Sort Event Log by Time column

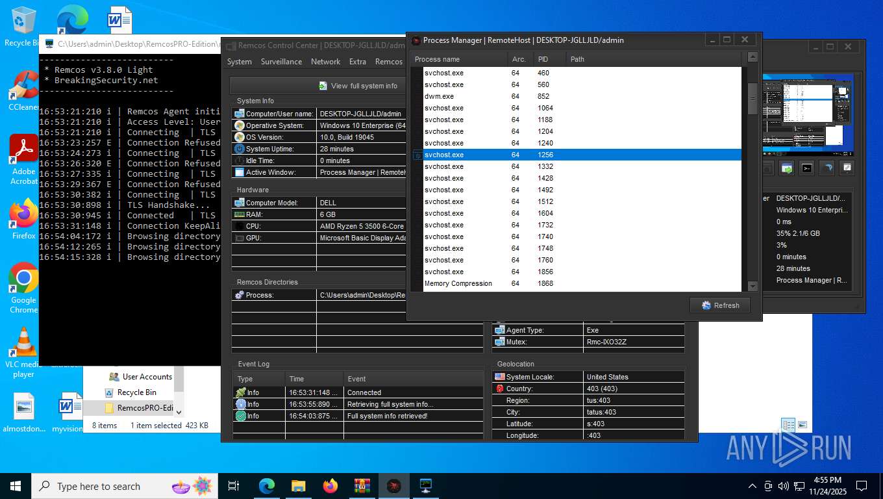[x=314, y=379]
